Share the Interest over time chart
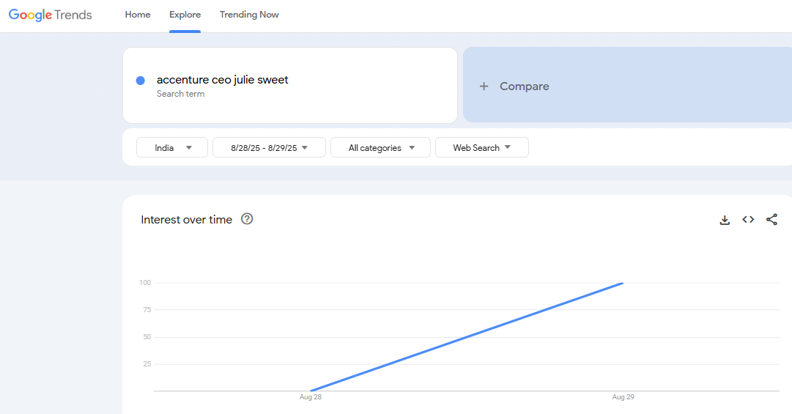 (771, 219)
